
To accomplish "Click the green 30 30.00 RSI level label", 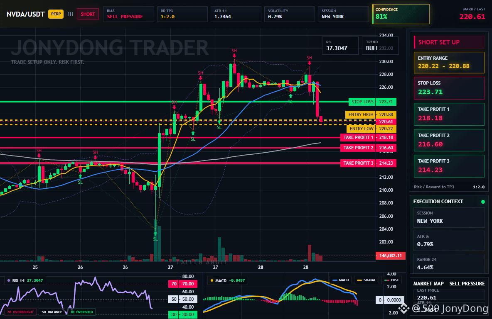I will click(x=183, y=314).
